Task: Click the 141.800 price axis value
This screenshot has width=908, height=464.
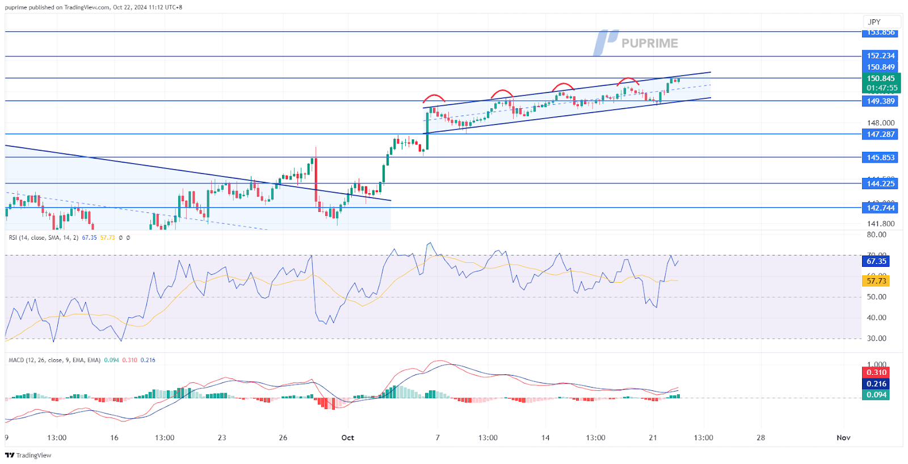Action: (x=881, y=224)
